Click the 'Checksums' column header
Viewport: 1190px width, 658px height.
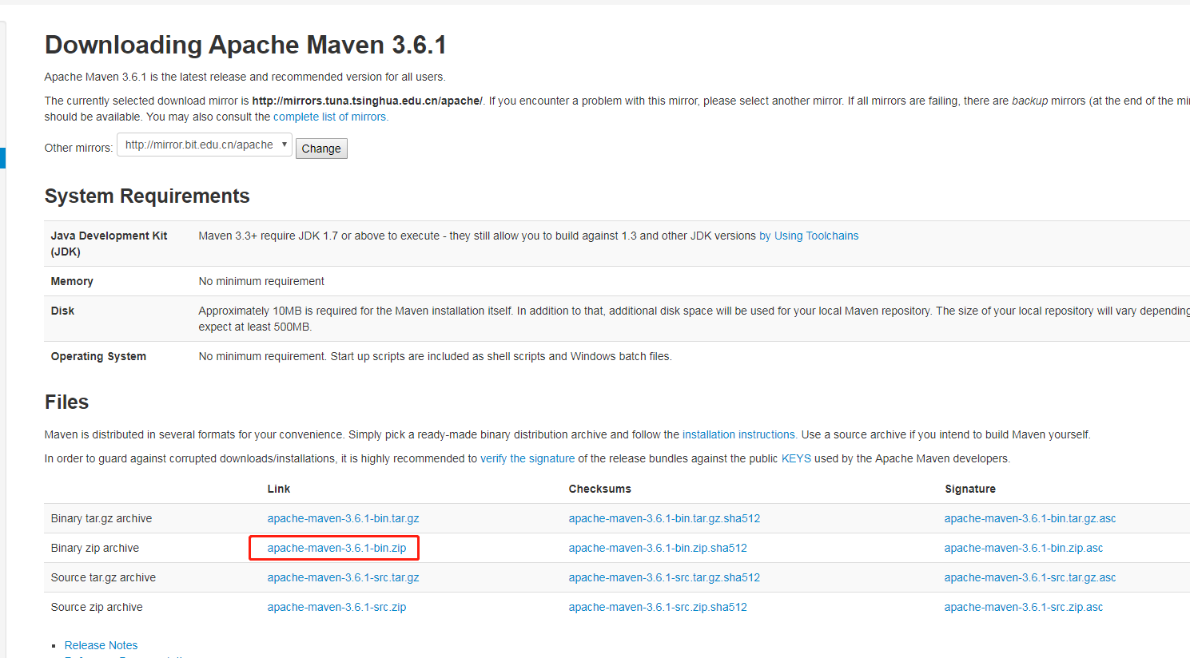click(x=600, y=489)
